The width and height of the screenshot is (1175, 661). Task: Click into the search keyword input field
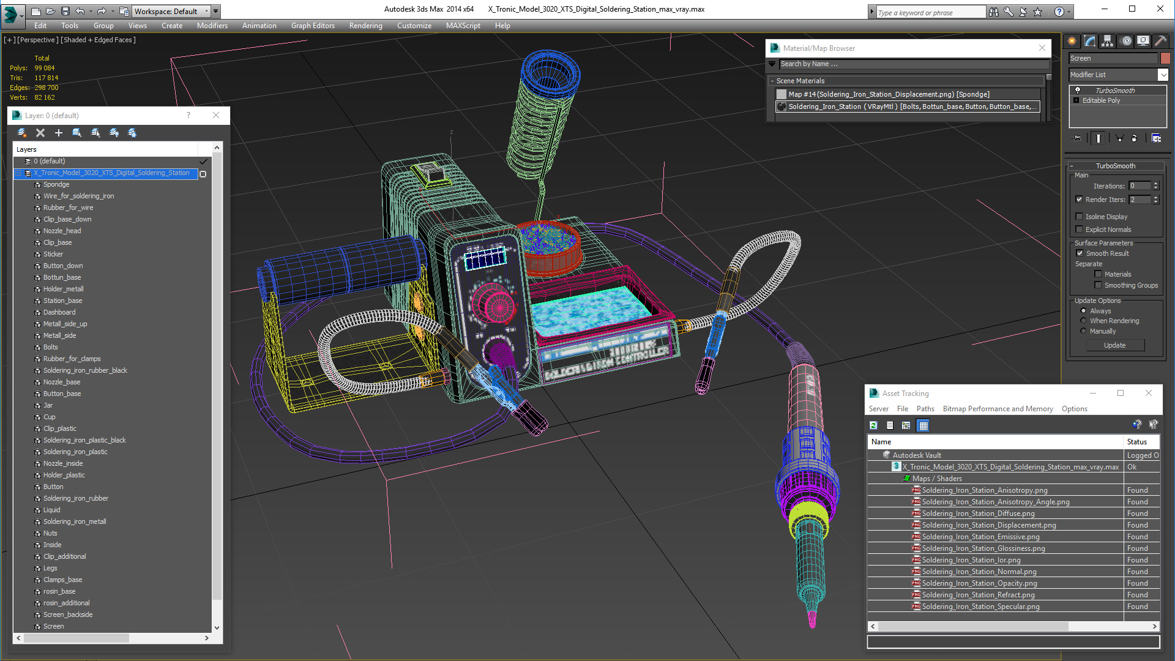tap(930, 12)
